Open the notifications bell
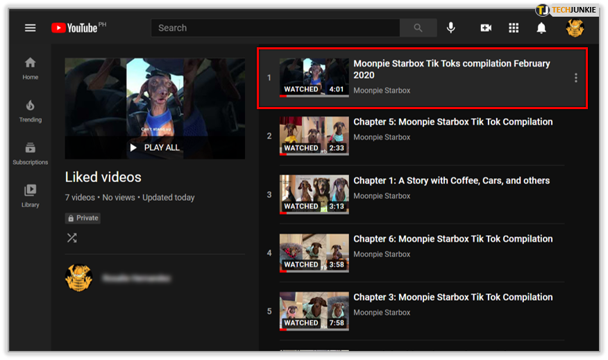Viewport: 608px width, 360px height. click(x=541, y=28)
